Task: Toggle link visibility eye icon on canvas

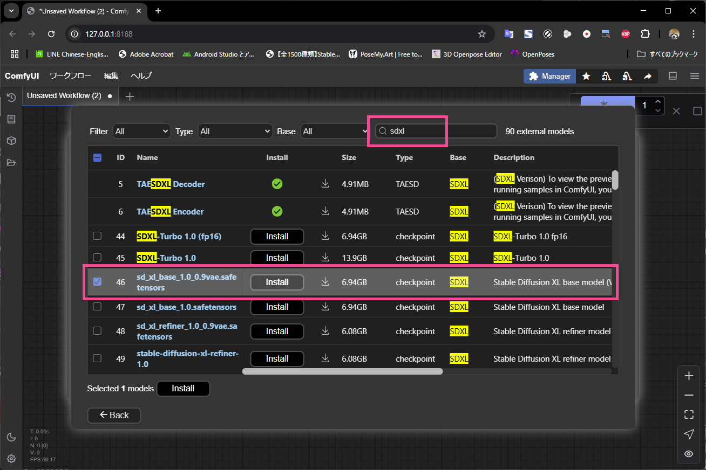Action: (689, 454)
